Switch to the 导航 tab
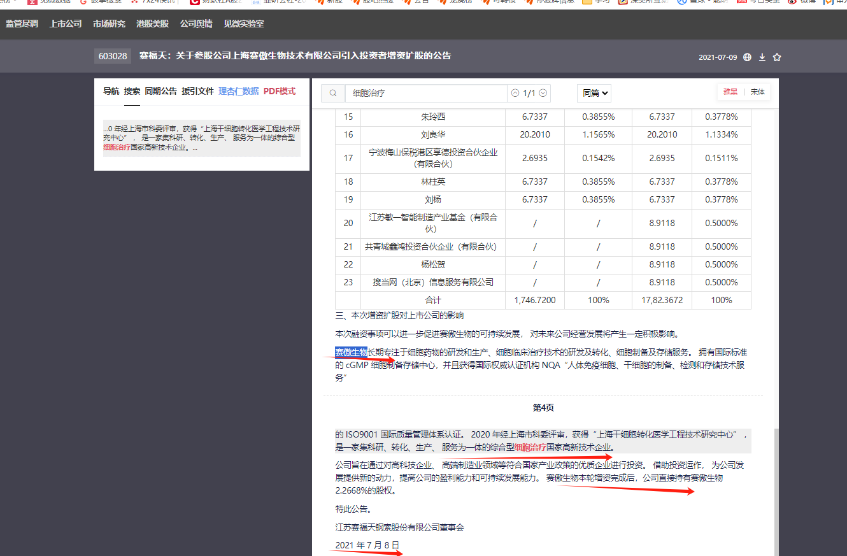Screen dimensions: 847x556 [111, 91]
